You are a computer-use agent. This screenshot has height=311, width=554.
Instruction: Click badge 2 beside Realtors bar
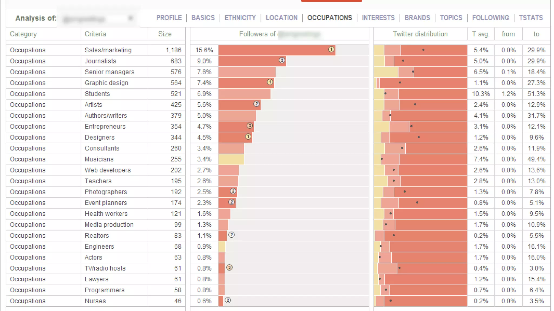coord(231,235)
